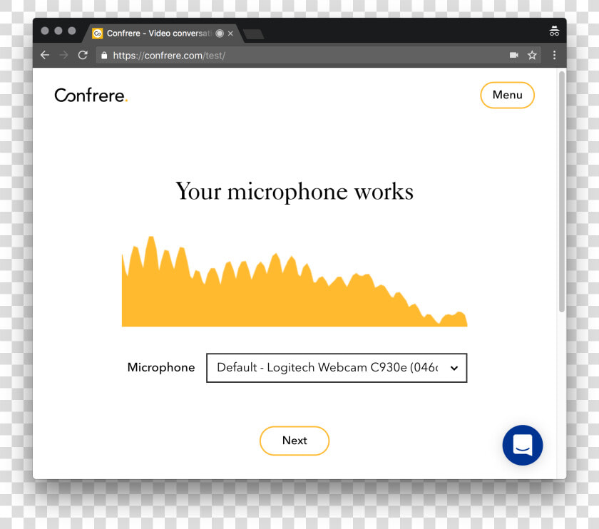The height and width of the screenshot is (529, 599).
Task: Click the Confrere logo
Action: point(91,95)
